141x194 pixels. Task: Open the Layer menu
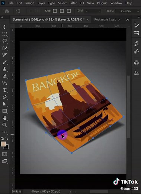coord(41,3)
